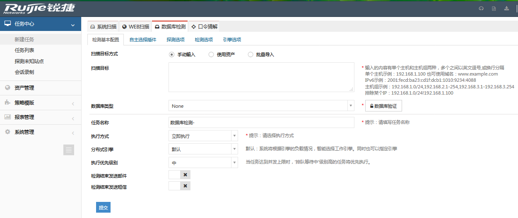Open the 执行方式 dropdown showing 立即执行

pyautogui.click(x=203, y=135)
